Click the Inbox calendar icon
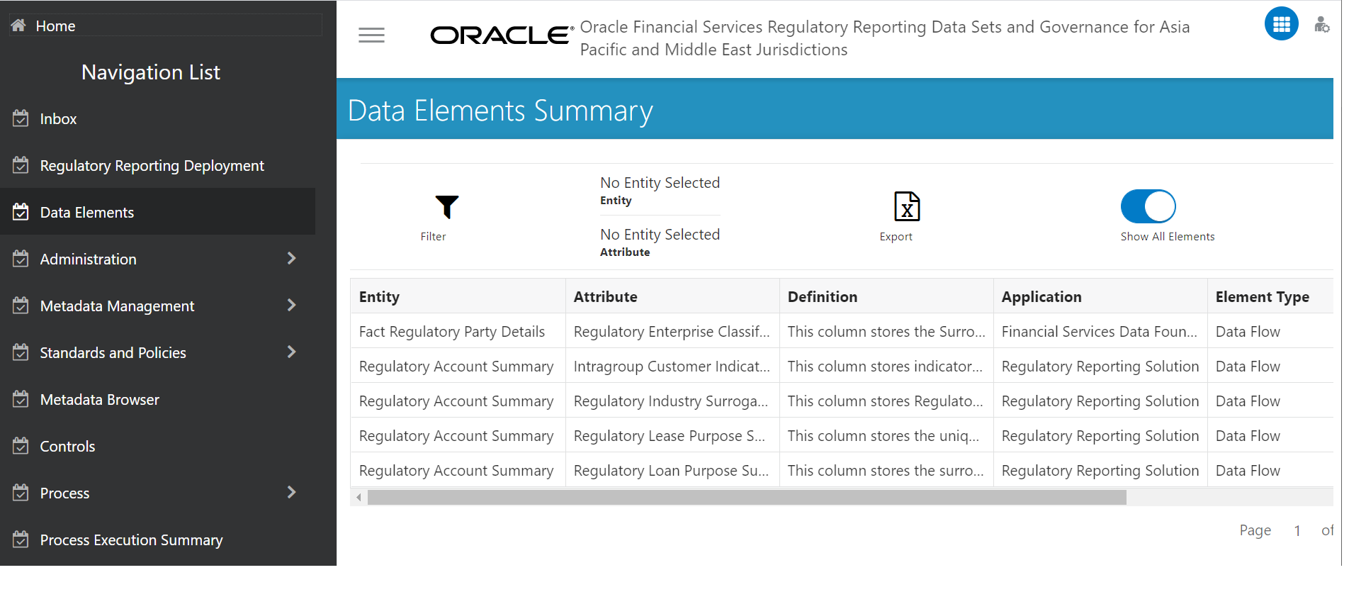Image resolution: width=1349 pixels, height=609 pixels. coord(21,118)
